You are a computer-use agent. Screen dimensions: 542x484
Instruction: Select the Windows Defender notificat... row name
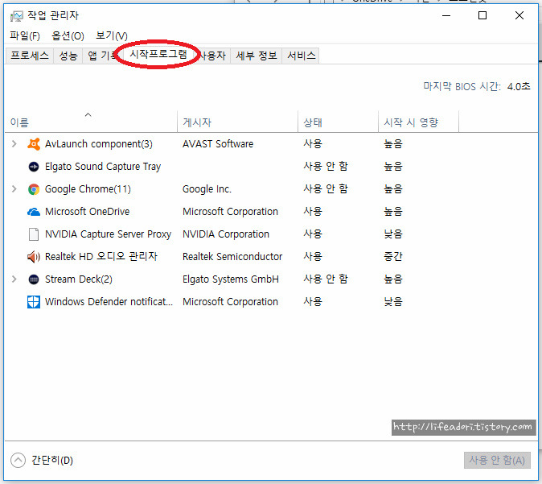point(109,302)
